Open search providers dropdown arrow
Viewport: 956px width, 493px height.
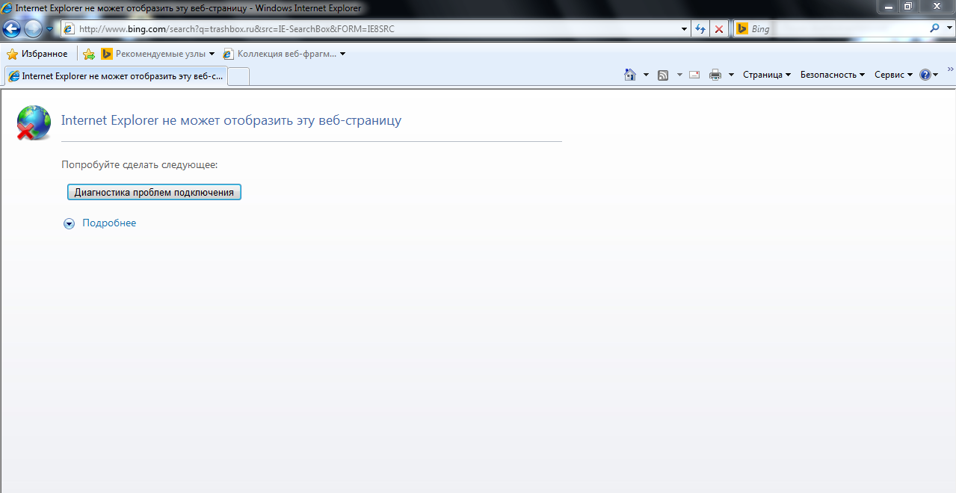(949, 29)
